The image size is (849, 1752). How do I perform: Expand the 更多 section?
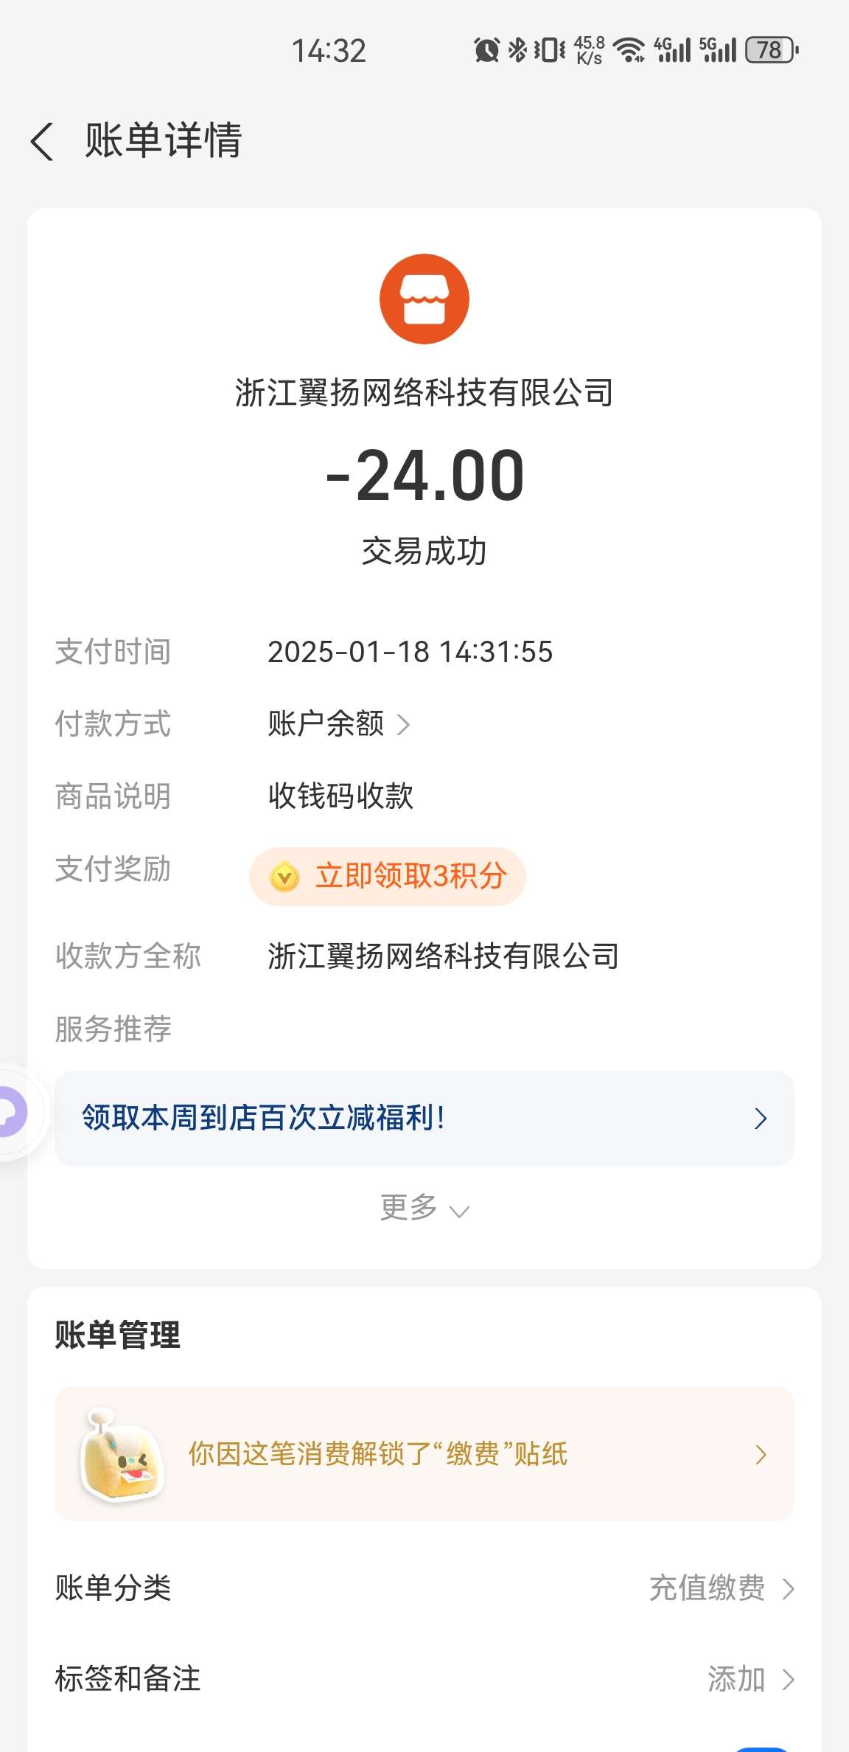424,1208
